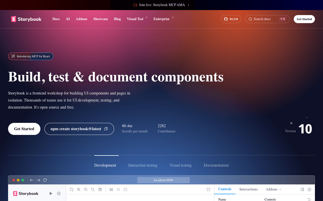Click the zoom in magnifier in the canvas toolbar
The image size is (323, 201).
(79, 189)
